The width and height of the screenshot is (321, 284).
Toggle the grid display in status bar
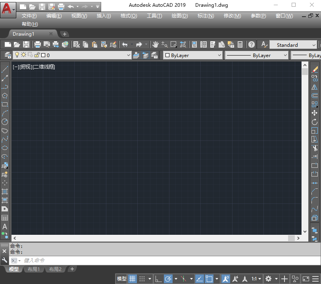point(133,279)
